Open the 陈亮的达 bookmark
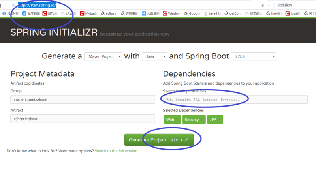The width and height of the screenshot is (316, 169). [254, 13]
